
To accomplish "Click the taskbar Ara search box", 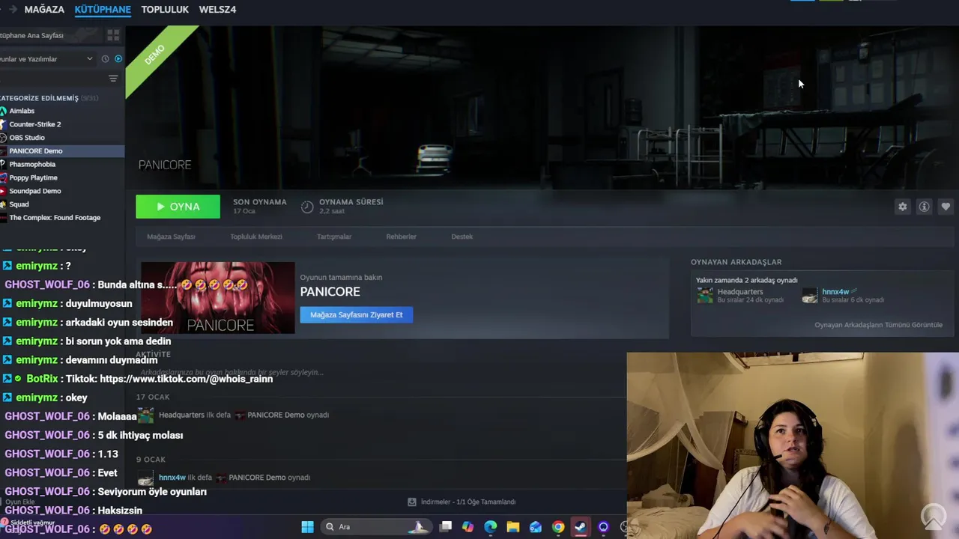I will tap(378, 527).
